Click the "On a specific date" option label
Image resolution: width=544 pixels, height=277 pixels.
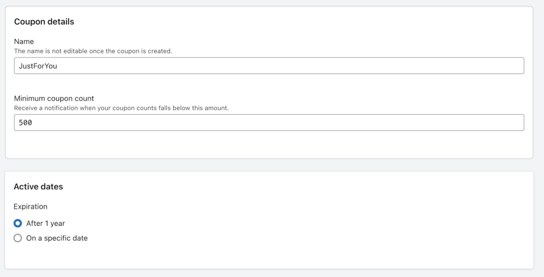coord(57,238)
